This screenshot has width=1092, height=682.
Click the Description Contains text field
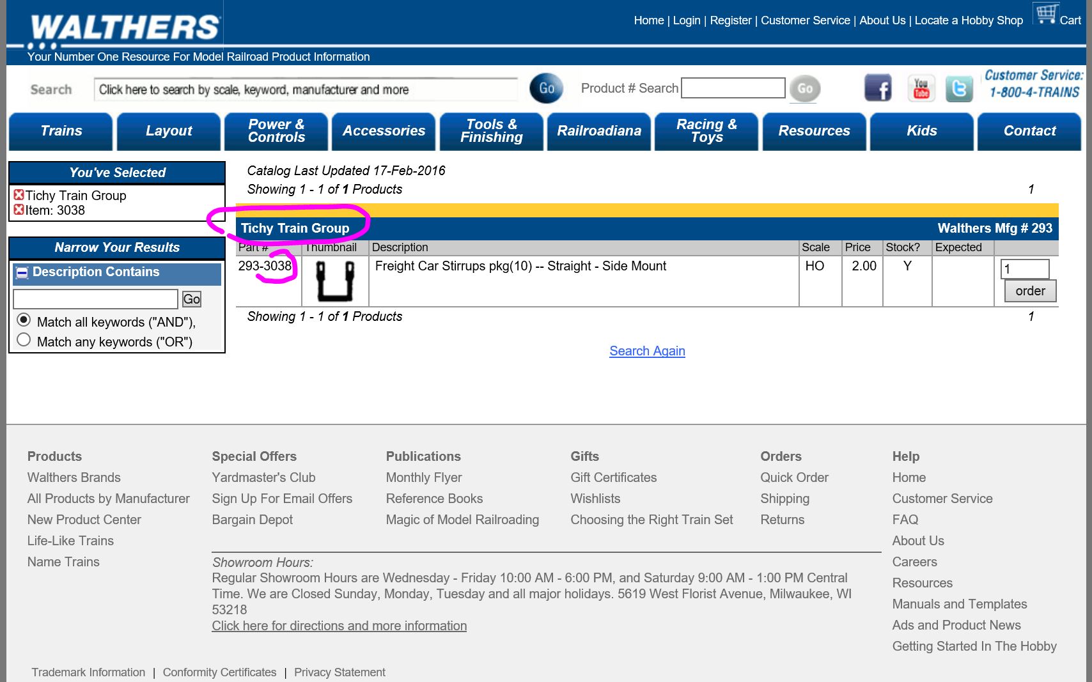(95, 298)
